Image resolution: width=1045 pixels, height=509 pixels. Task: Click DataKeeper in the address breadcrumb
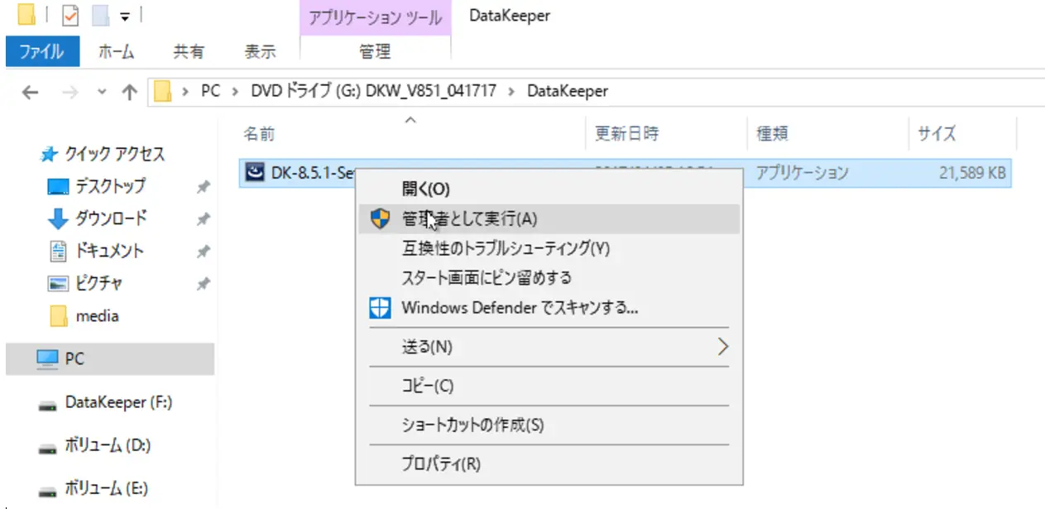click(x=568, y=91)
